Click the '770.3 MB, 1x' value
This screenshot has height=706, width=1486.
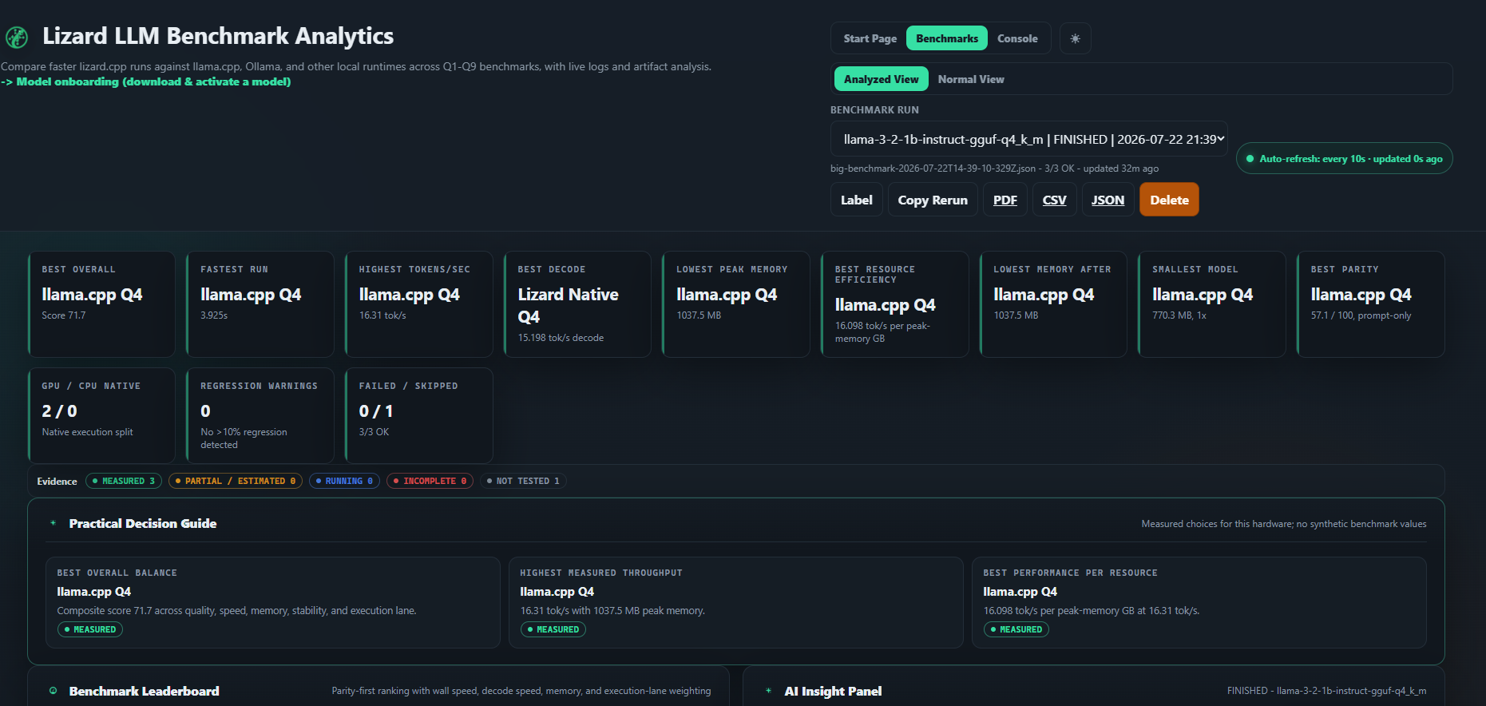pos(1179,315)
